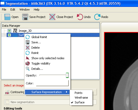Select the checked Surface representation option
138x110 pixels.
point(81,102)
